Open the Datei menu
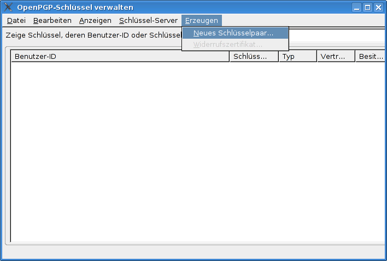This screenshot has width=387, height=261. (x=16, y=21)
